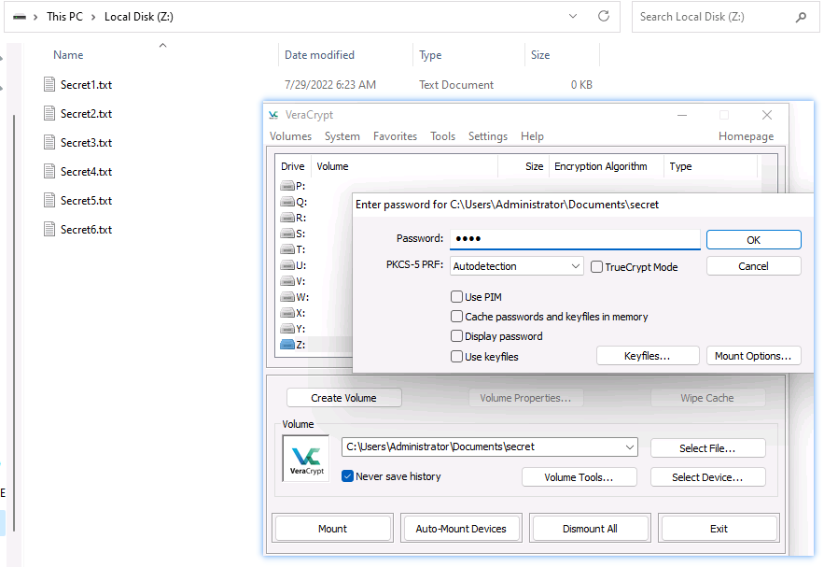
Task: Click the VeraCrypt title bar logo icon
Action: (273, 115)
